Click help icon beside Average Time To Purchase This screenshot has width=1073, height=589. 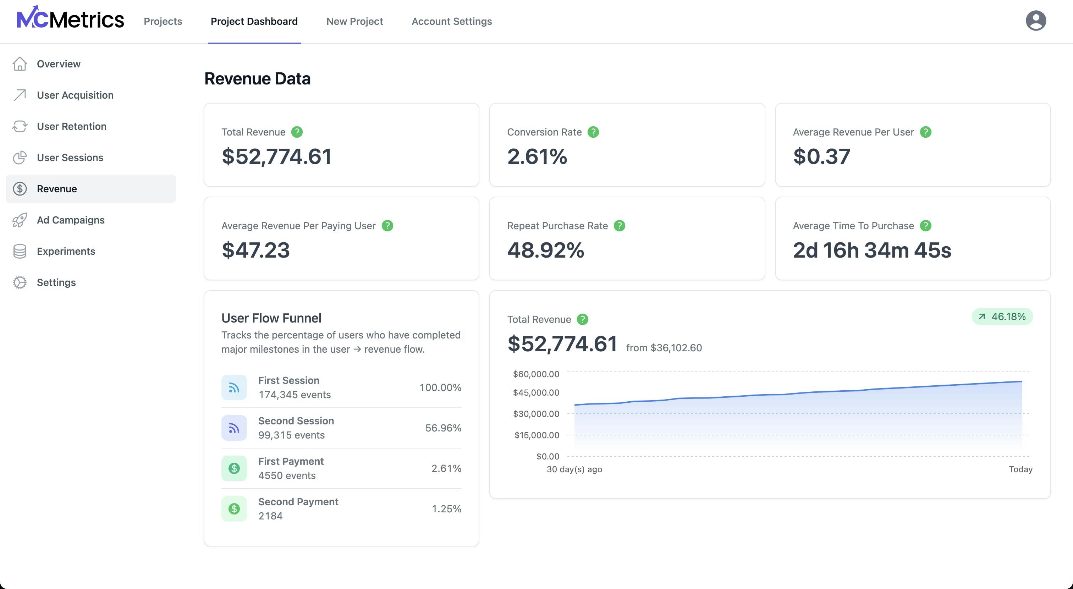(925, 226)
